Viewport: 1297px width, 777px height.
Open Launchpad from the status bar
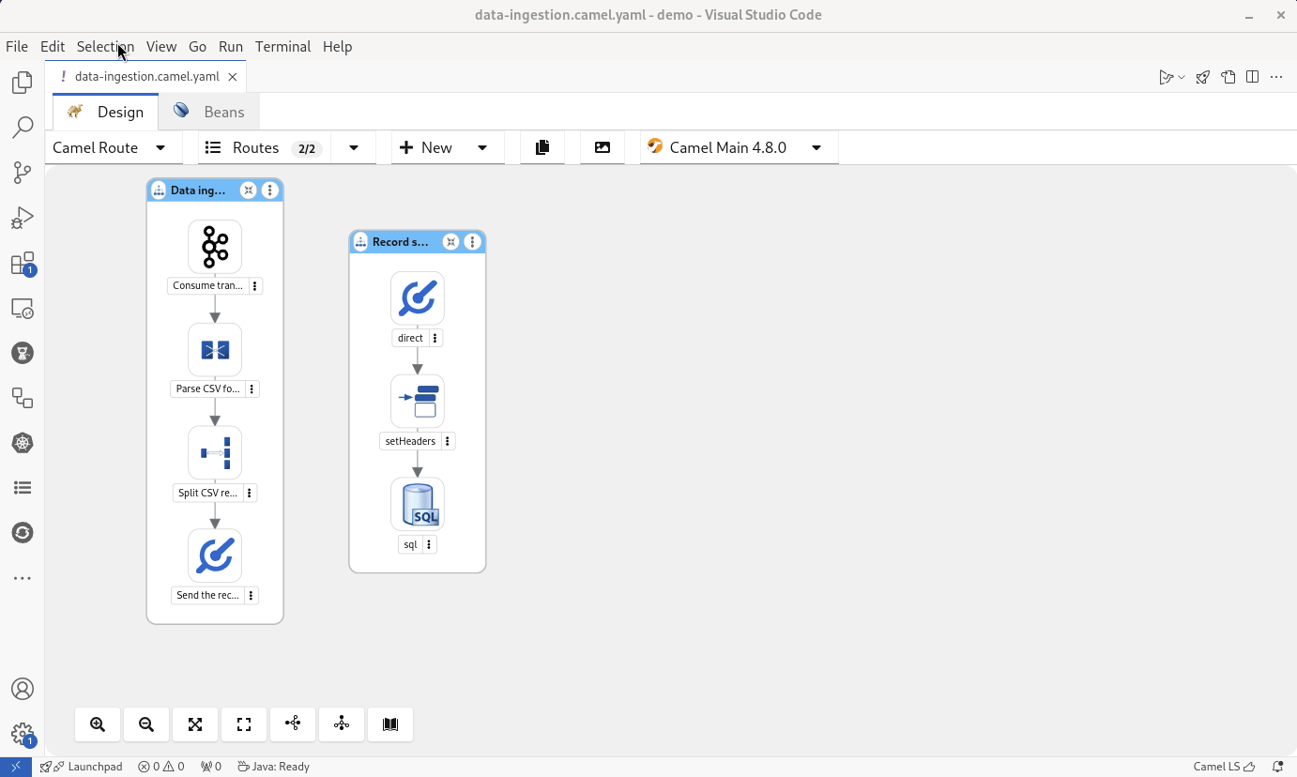(x=89, y=767)
